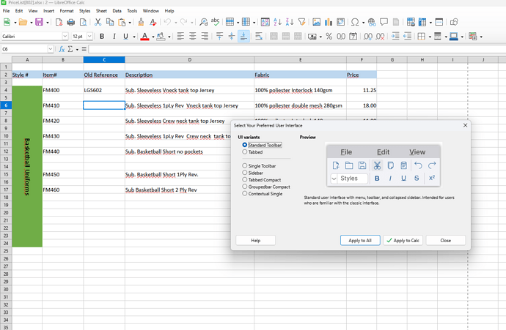Click the Print icon in toolbar
Image resolution: width=506 pixels, height=330 pixels.
coord(70,23)
